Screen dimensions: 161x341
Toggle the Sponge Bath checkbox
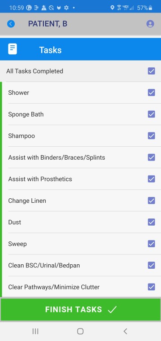152,114
